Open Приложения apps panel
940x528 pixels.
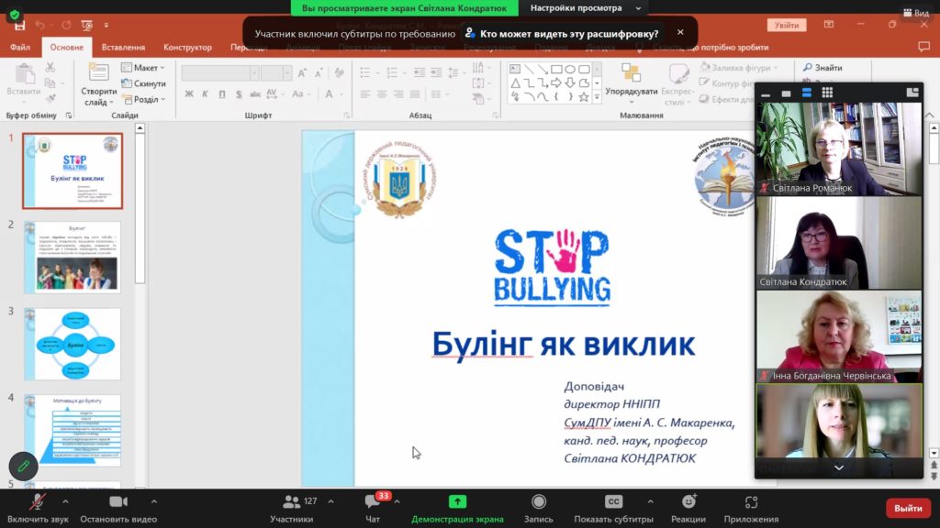[751, 509]
